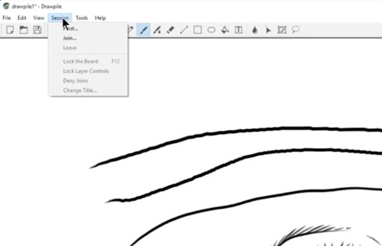
Task: Toggle Lock the Board option
Action: (89, 61)
